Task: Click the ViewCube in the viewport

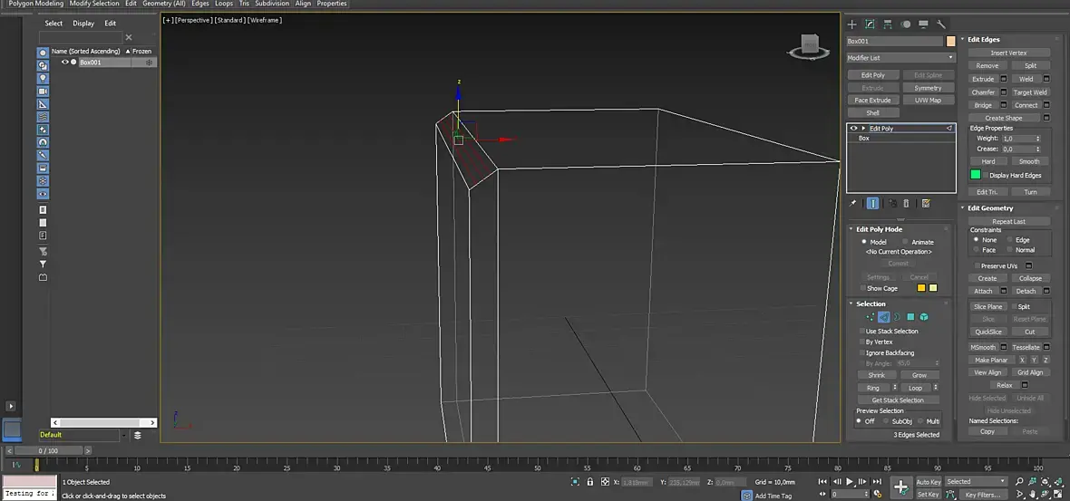Action: [811, 45]
